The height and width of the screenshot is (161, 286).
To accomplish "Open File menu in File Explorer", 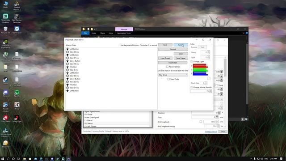I will 85,33.
